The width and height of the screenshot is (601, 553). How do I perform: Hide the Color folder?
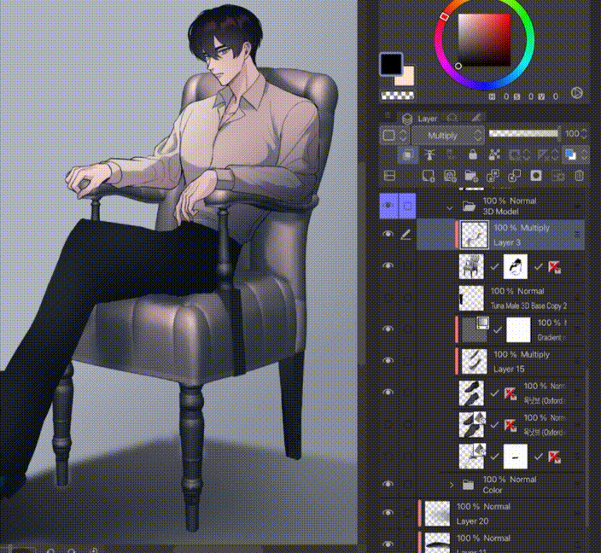coord(388,485)
